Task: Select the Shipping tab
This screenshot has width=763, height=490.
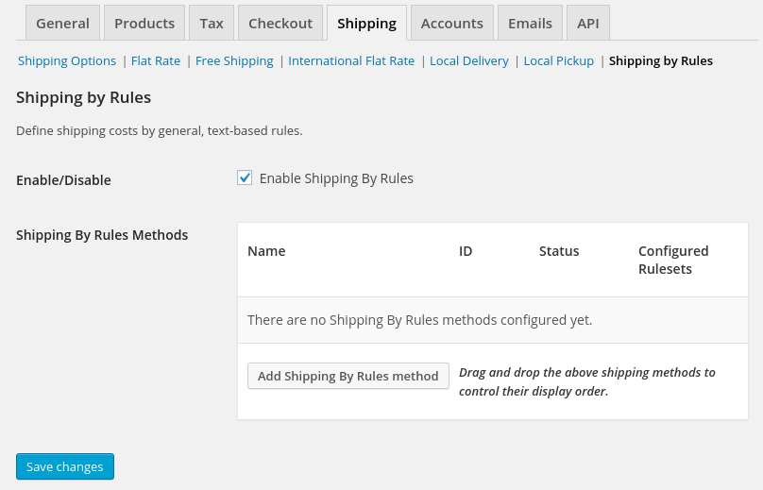Action: coord(366,23)
